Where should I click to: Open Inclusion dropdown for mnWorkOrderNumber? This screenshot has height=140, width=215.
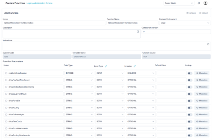pyautogui.click(x=141, y=73)
